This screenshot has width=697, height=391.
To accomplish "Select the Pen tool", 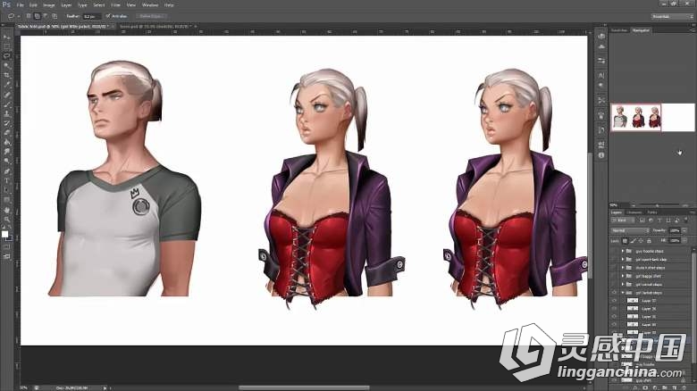I will pyautogui.click(x=6, y=171).
